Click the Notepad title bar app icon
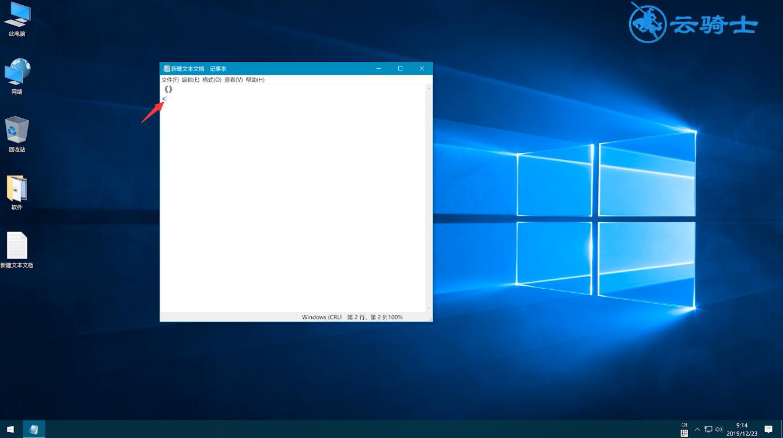The image size is (783, 438). 167,69
